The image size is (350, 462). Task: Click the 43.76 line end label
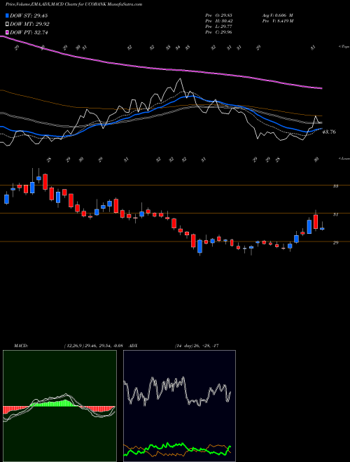[330, 132]
